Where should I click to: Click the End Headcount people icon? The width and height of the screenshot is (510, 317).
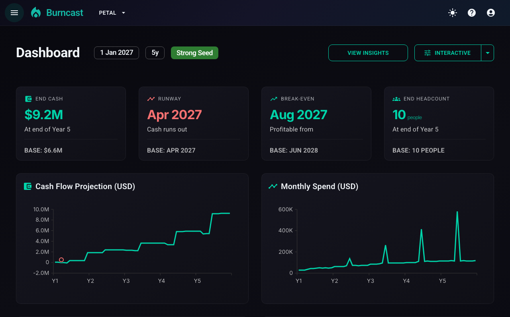tap(396, 99)
